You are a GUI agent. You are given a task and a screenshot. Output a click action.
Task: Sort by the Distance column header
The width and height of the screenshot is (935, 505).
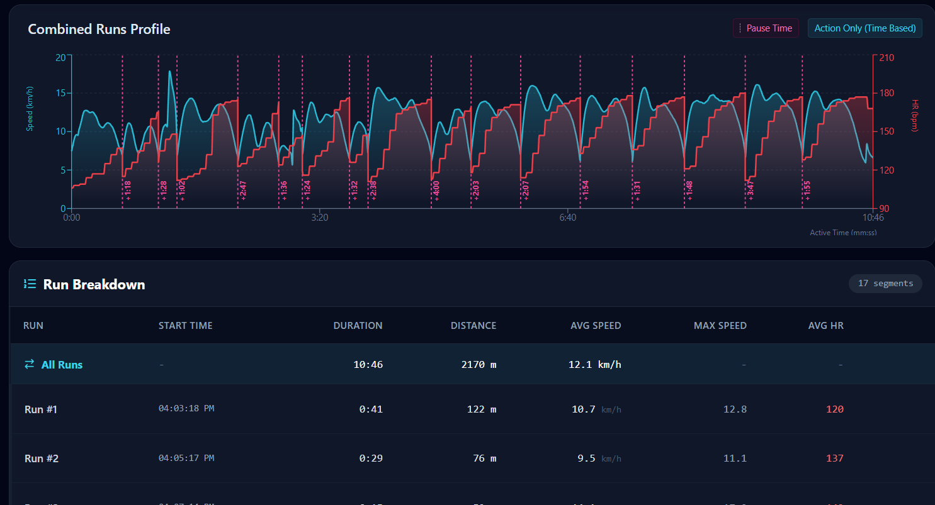pos(473,326)
